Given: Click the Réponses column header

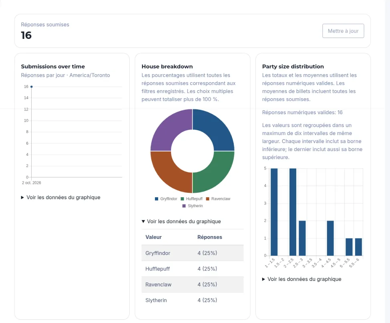Looking at the screenshot, I should point(210,237).
